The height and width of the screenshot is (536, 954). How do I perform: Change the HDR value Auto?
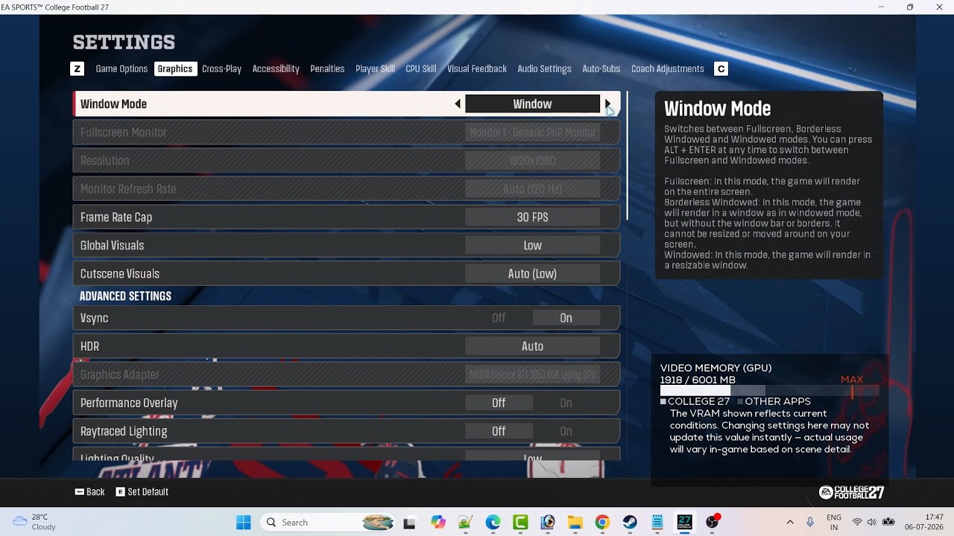(532, 346)
